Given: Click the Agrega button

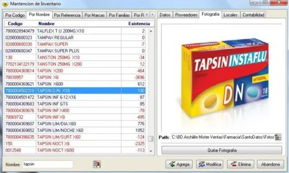Looking at the screenshot, I should tap(179, 164).
